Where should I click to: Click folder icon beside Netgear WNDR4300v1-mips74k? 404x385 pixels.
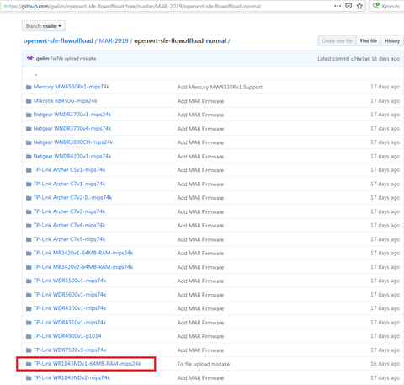pyautogui.click(x=29, y=156)
